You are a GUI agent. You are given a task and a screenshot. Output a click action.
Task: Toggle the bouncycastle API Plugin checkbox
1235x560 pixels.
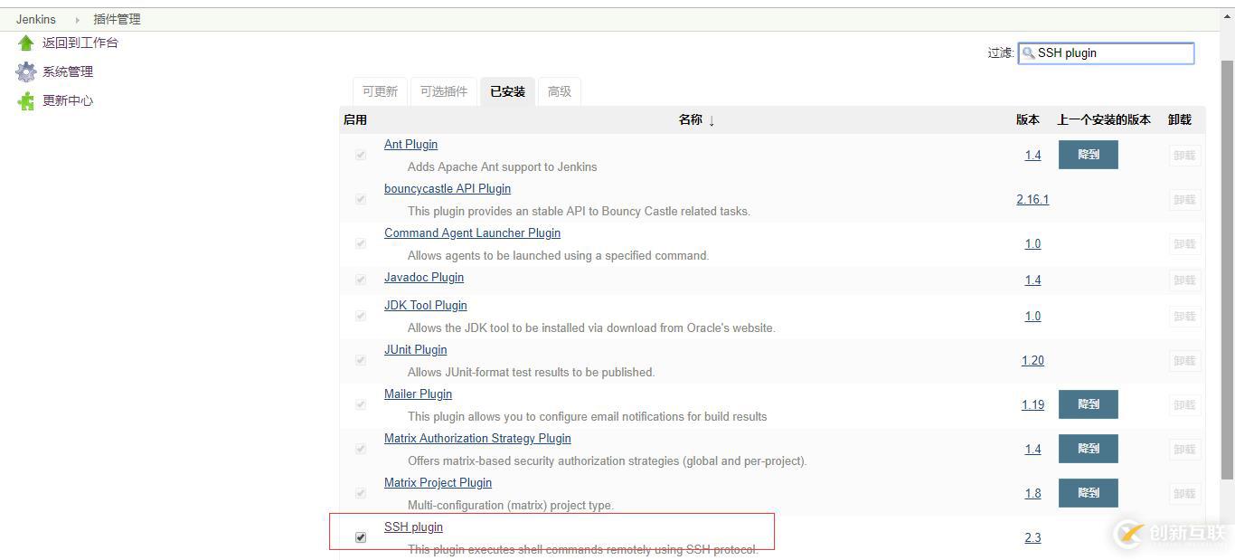(x=361, y=199)
